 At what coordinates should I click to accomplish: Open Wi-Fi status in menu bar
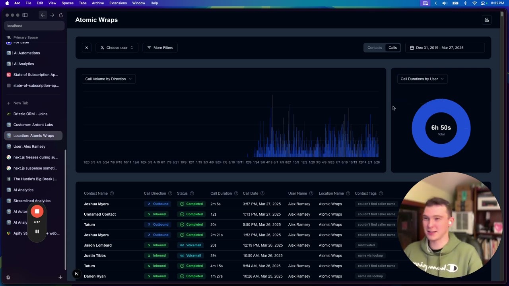tap(474, 3)
